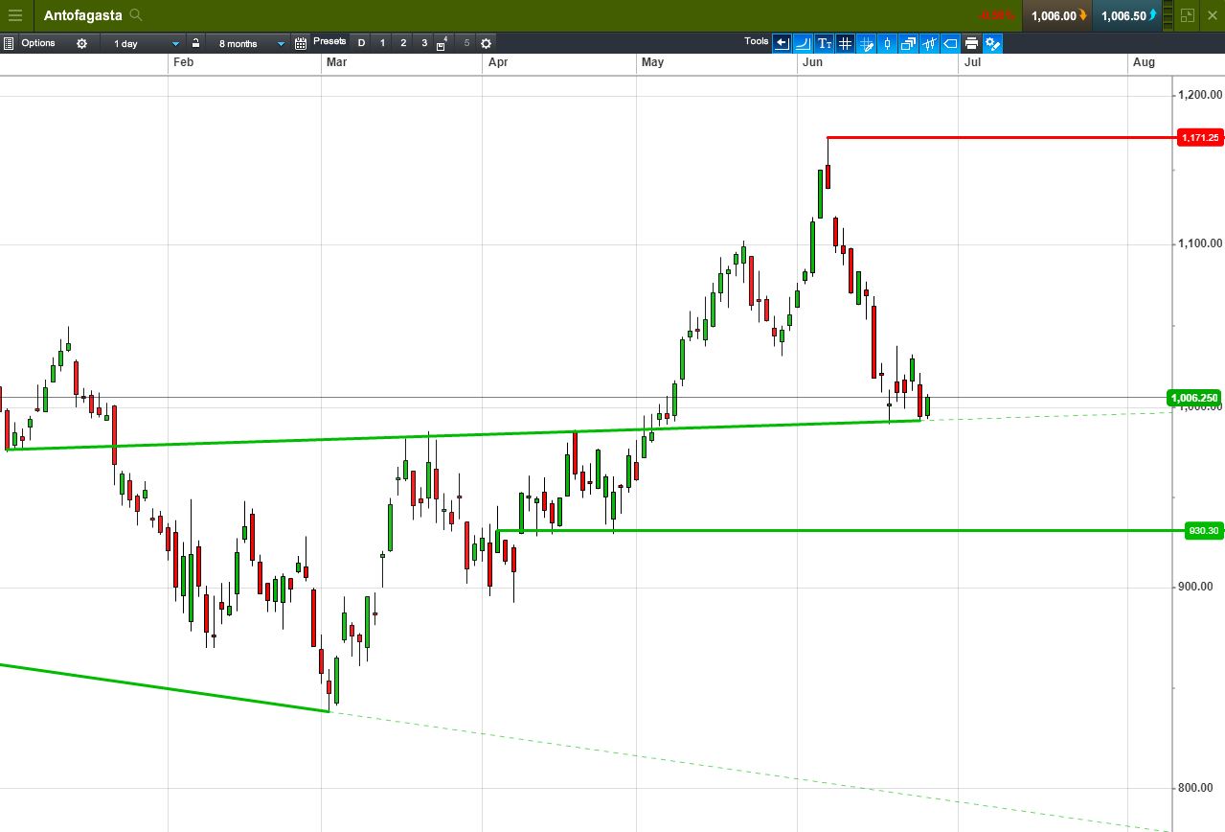Toggle the grid drawing pencil tool
This screenshot has height=832, width=1225.
pos(866,43)
